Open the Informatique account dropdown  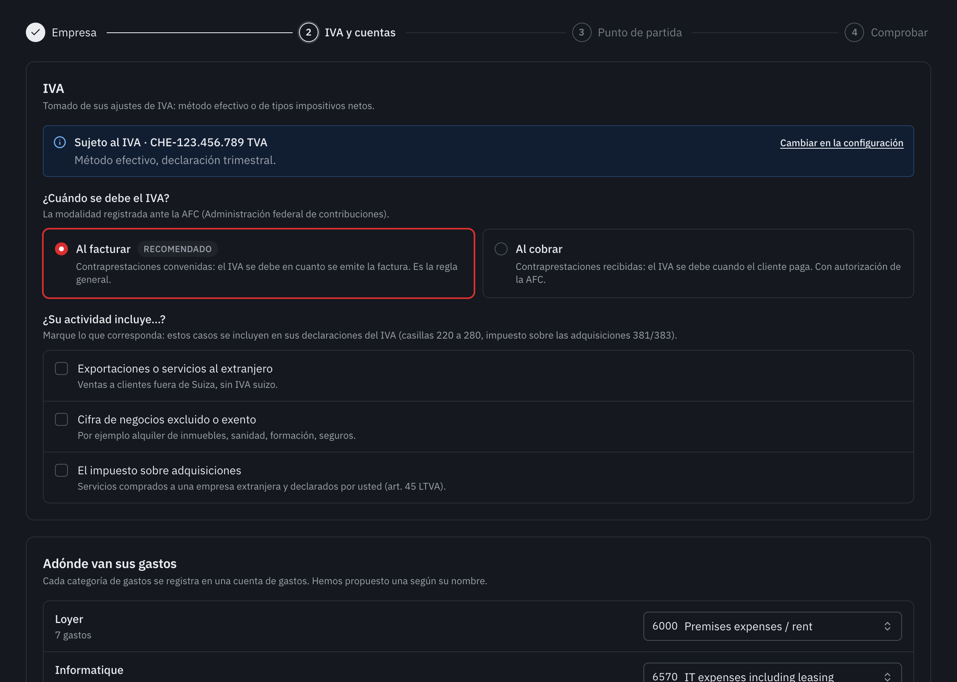(x=772, y=673)
